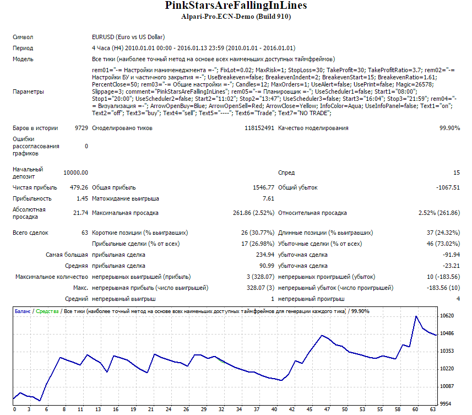Screen dimensions: 472x415
Task: Click the Чистая прибыль label
Action: point(35,187)
